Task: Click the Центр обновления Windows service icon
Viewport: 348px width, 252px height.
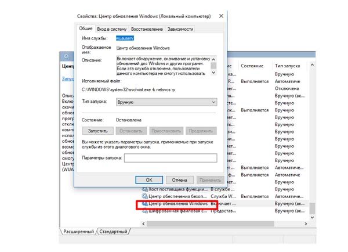Action: point(144,204)
